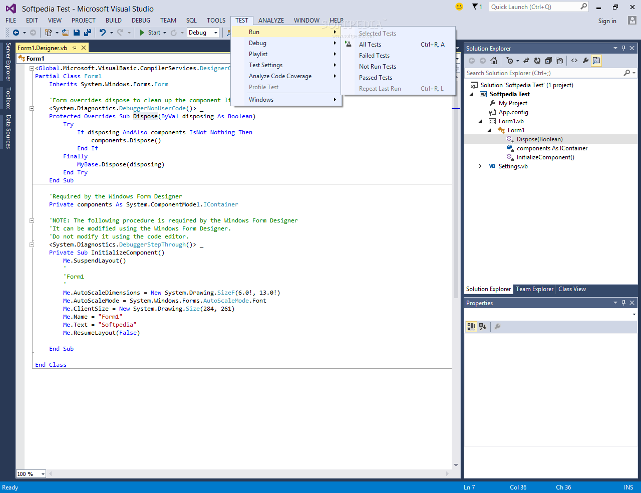
Task: Select InitializeComponent() in Solution Explorer
Action: point(545,157)
